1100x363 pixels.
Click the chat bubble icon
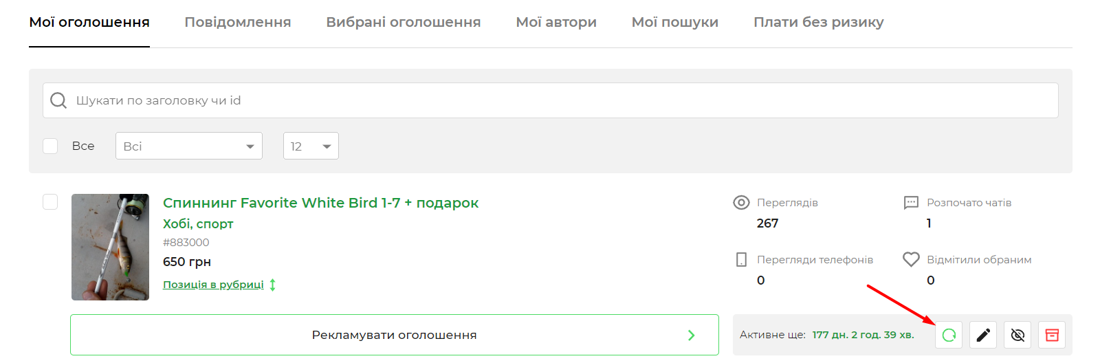point(911,203)
